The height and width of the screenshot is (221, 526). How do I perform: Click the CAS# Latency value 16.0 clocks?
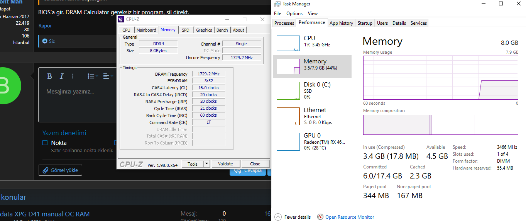point(208,88)
